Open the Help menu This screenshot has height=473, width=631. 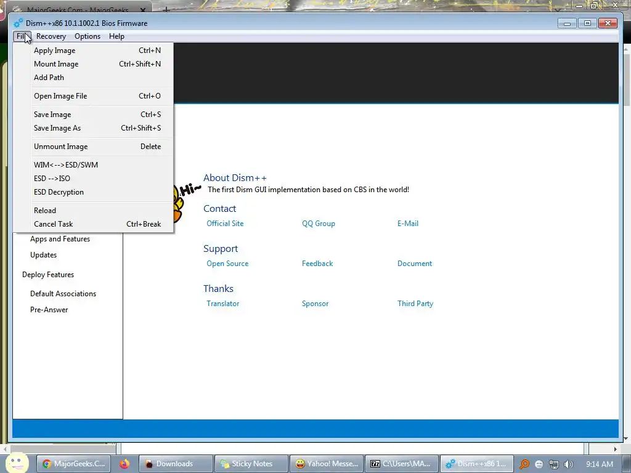pos(116,36)
